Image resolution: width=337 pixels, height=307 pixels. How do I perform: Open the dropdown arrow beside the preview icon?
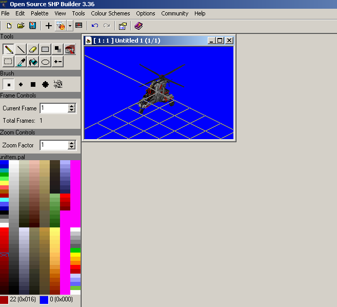pyautogui.click(x=69, y=25)
